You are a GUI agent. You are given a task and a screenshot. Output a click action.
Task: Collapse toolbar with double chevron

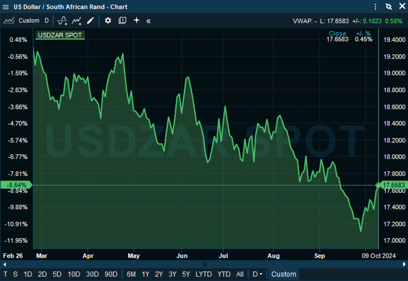(x=148, y=21)
